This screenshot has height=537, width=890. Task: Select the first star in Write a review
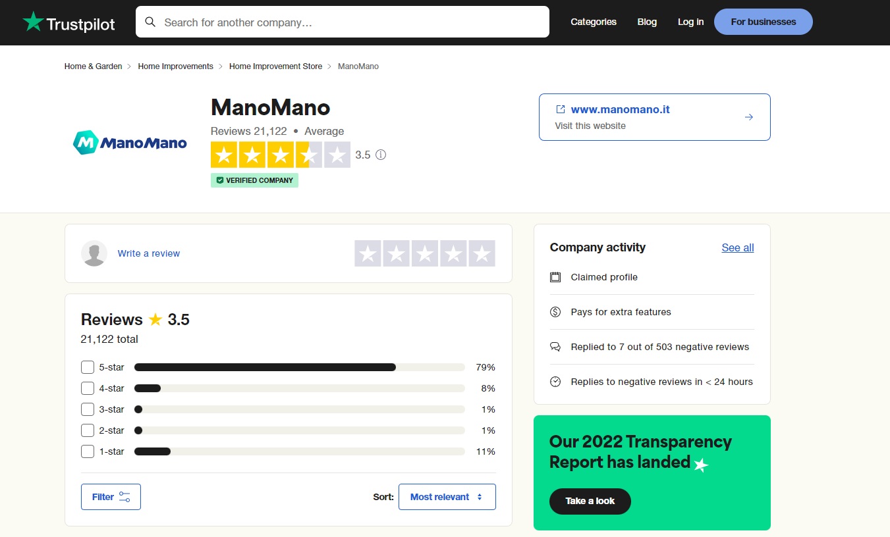coord(368,253)
